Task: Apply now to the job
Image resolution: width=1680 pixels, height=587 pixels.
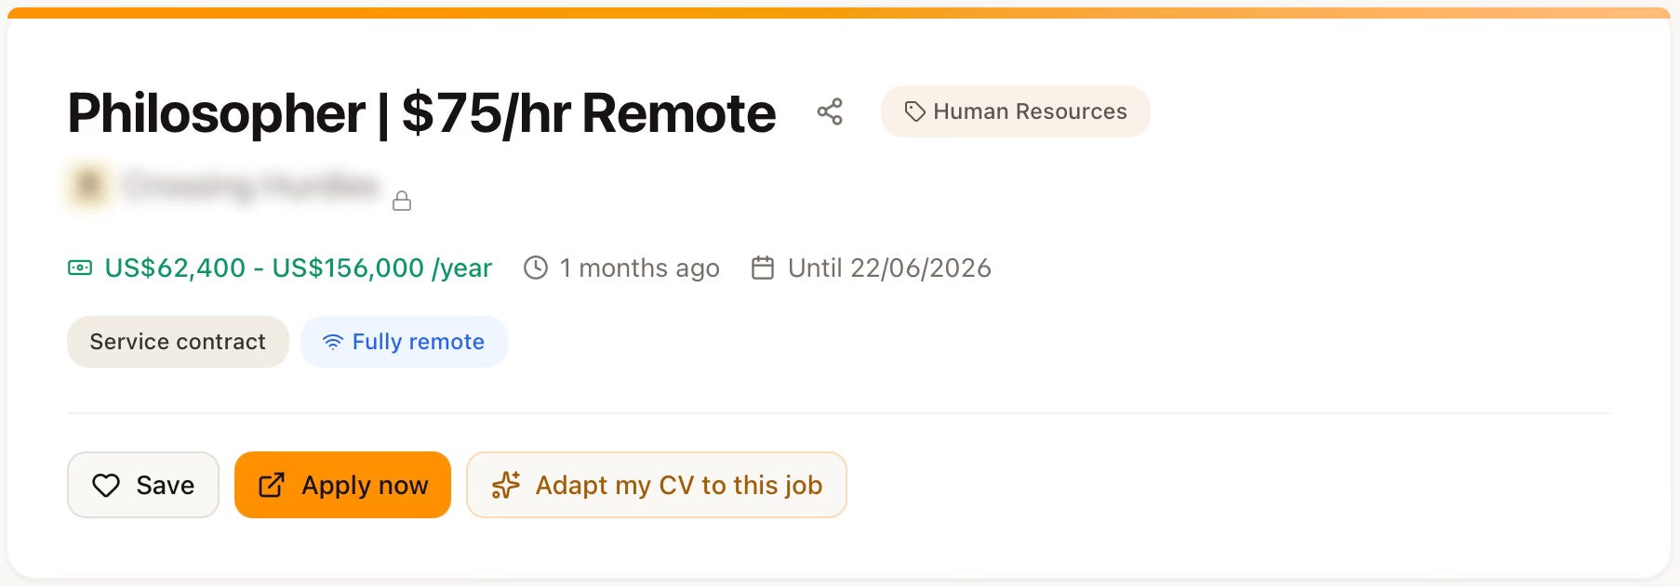Action: [x=342, y=485]
